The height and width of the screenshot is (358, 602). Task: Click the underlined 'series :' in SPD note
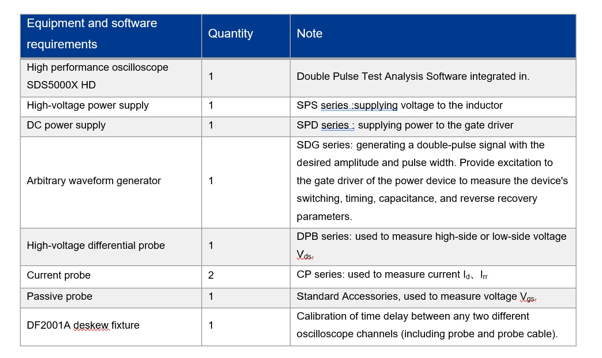[338, 126]
